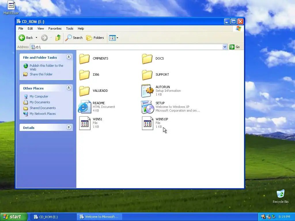Collapse the File and Folder Tasks panel
The image size is (295, 221).
pos(69,57)
